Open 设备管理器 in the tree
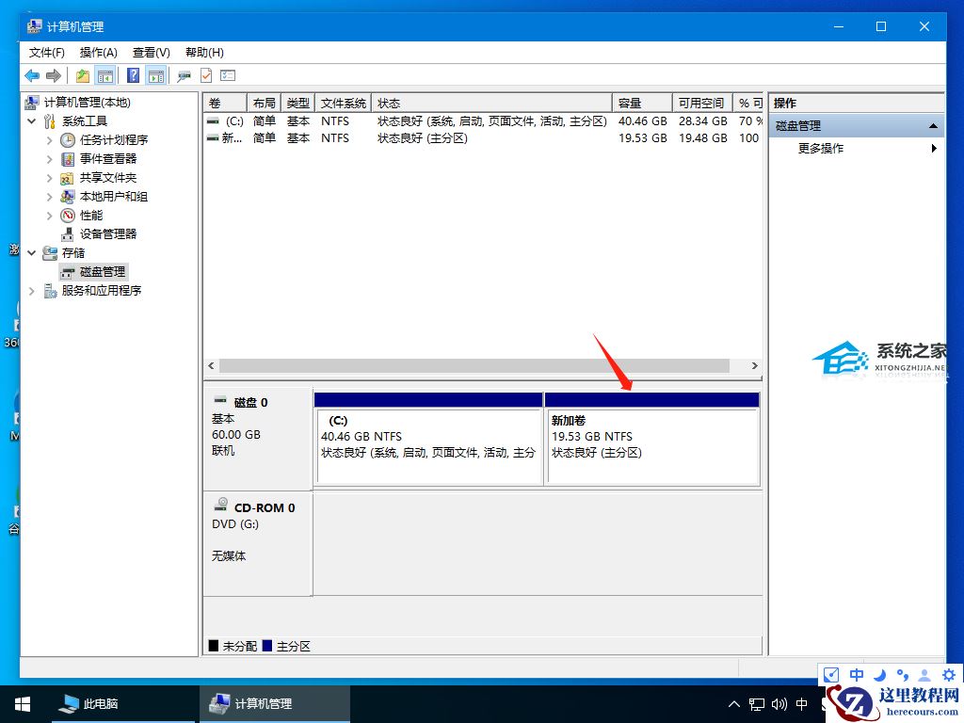This screenshot has width=964, height=723. [x=108, y=233]
